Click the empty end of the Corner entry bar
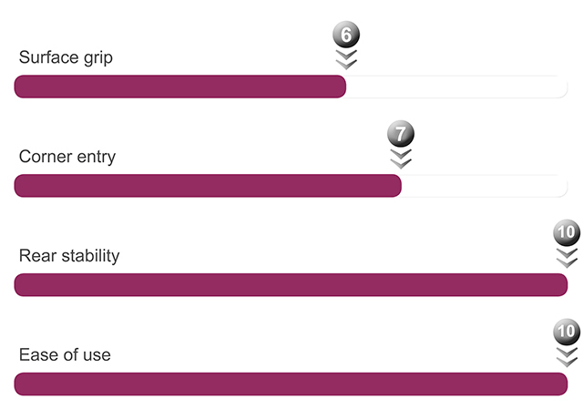 (x=485, y=186)
